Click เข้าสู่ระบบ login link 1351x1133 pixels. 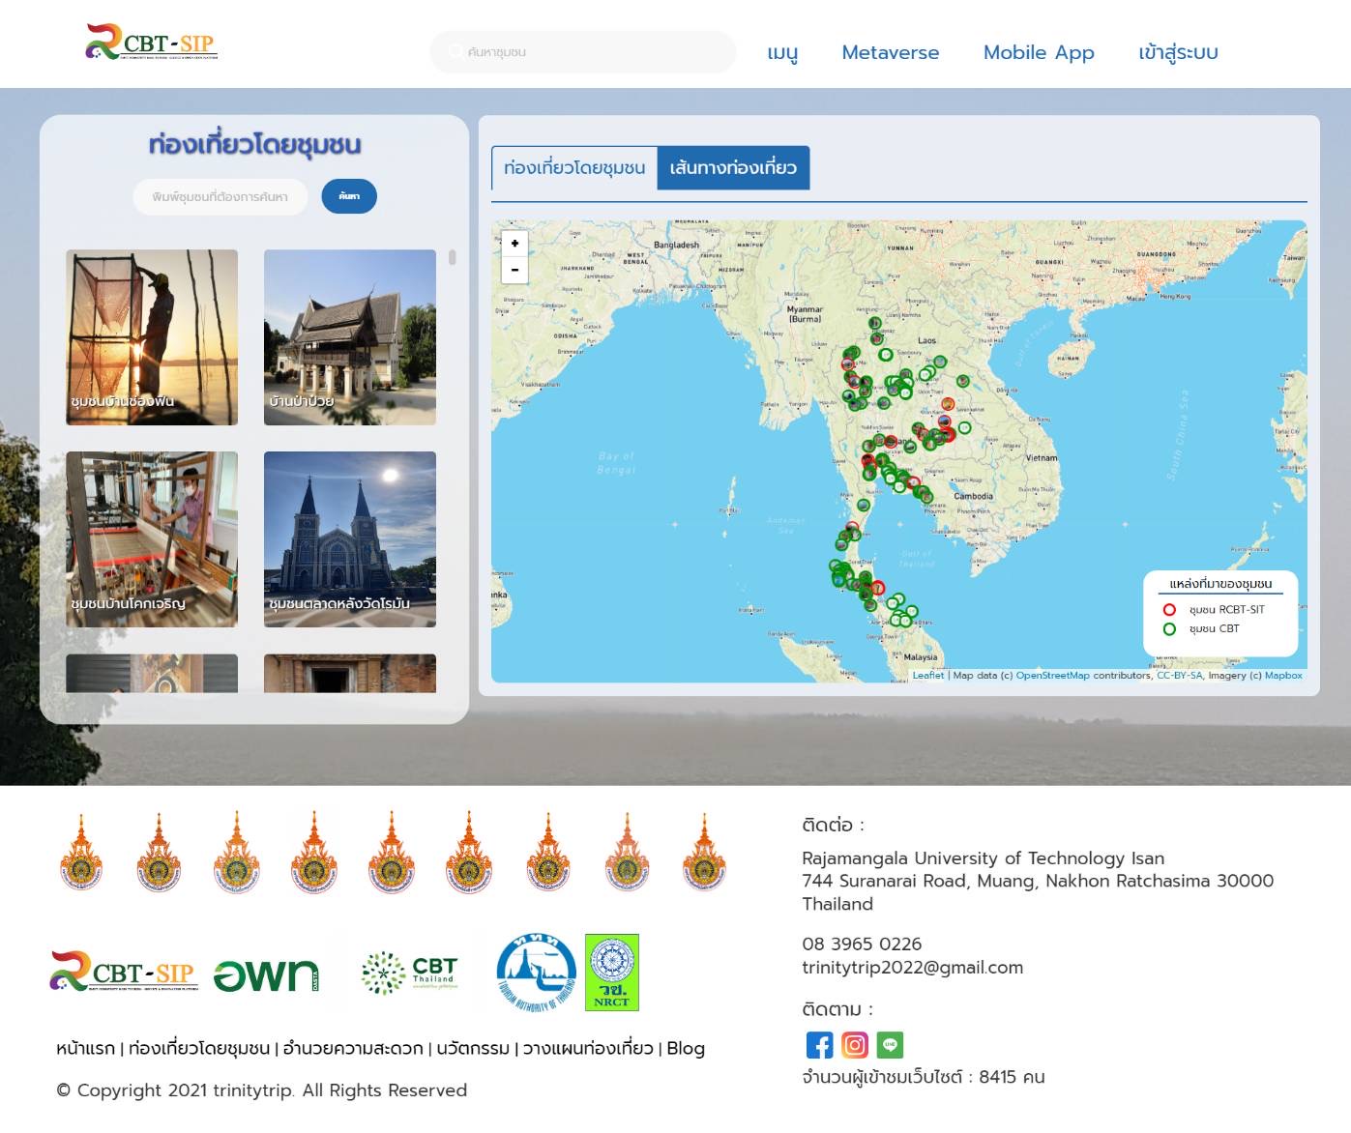tap(1178, 52)
